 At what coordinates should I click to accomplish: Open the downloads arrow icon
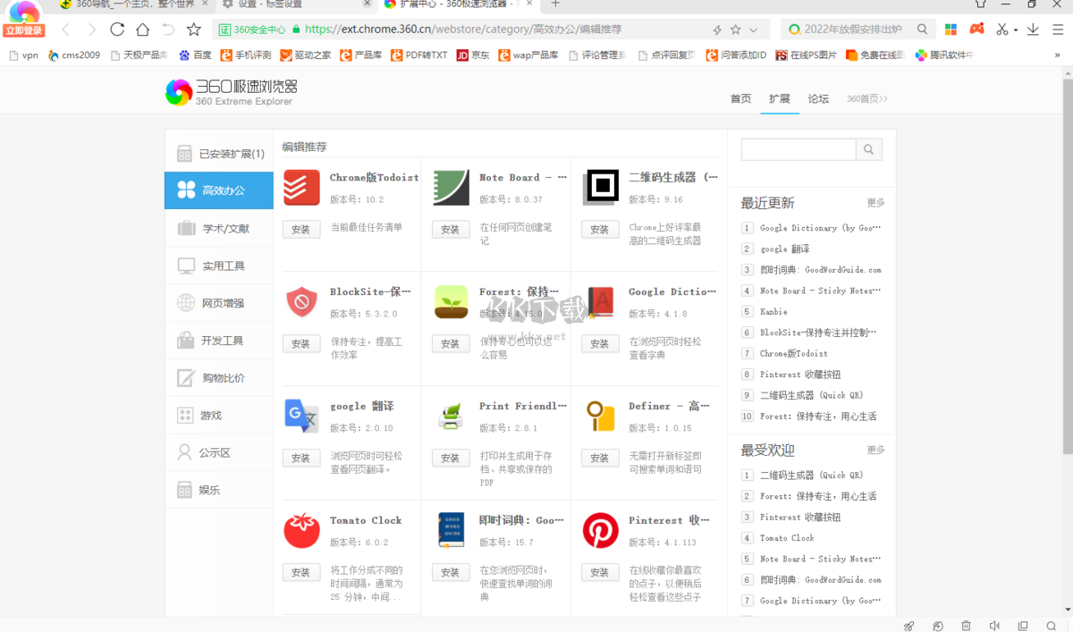tap(1034, 29)
